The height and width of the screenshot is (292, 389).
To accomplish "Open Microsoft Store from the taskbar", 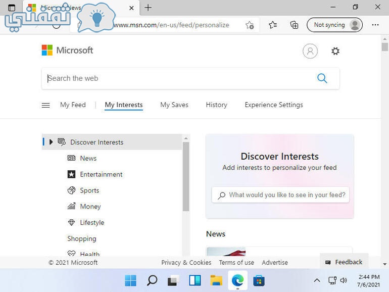I will 259,280.
